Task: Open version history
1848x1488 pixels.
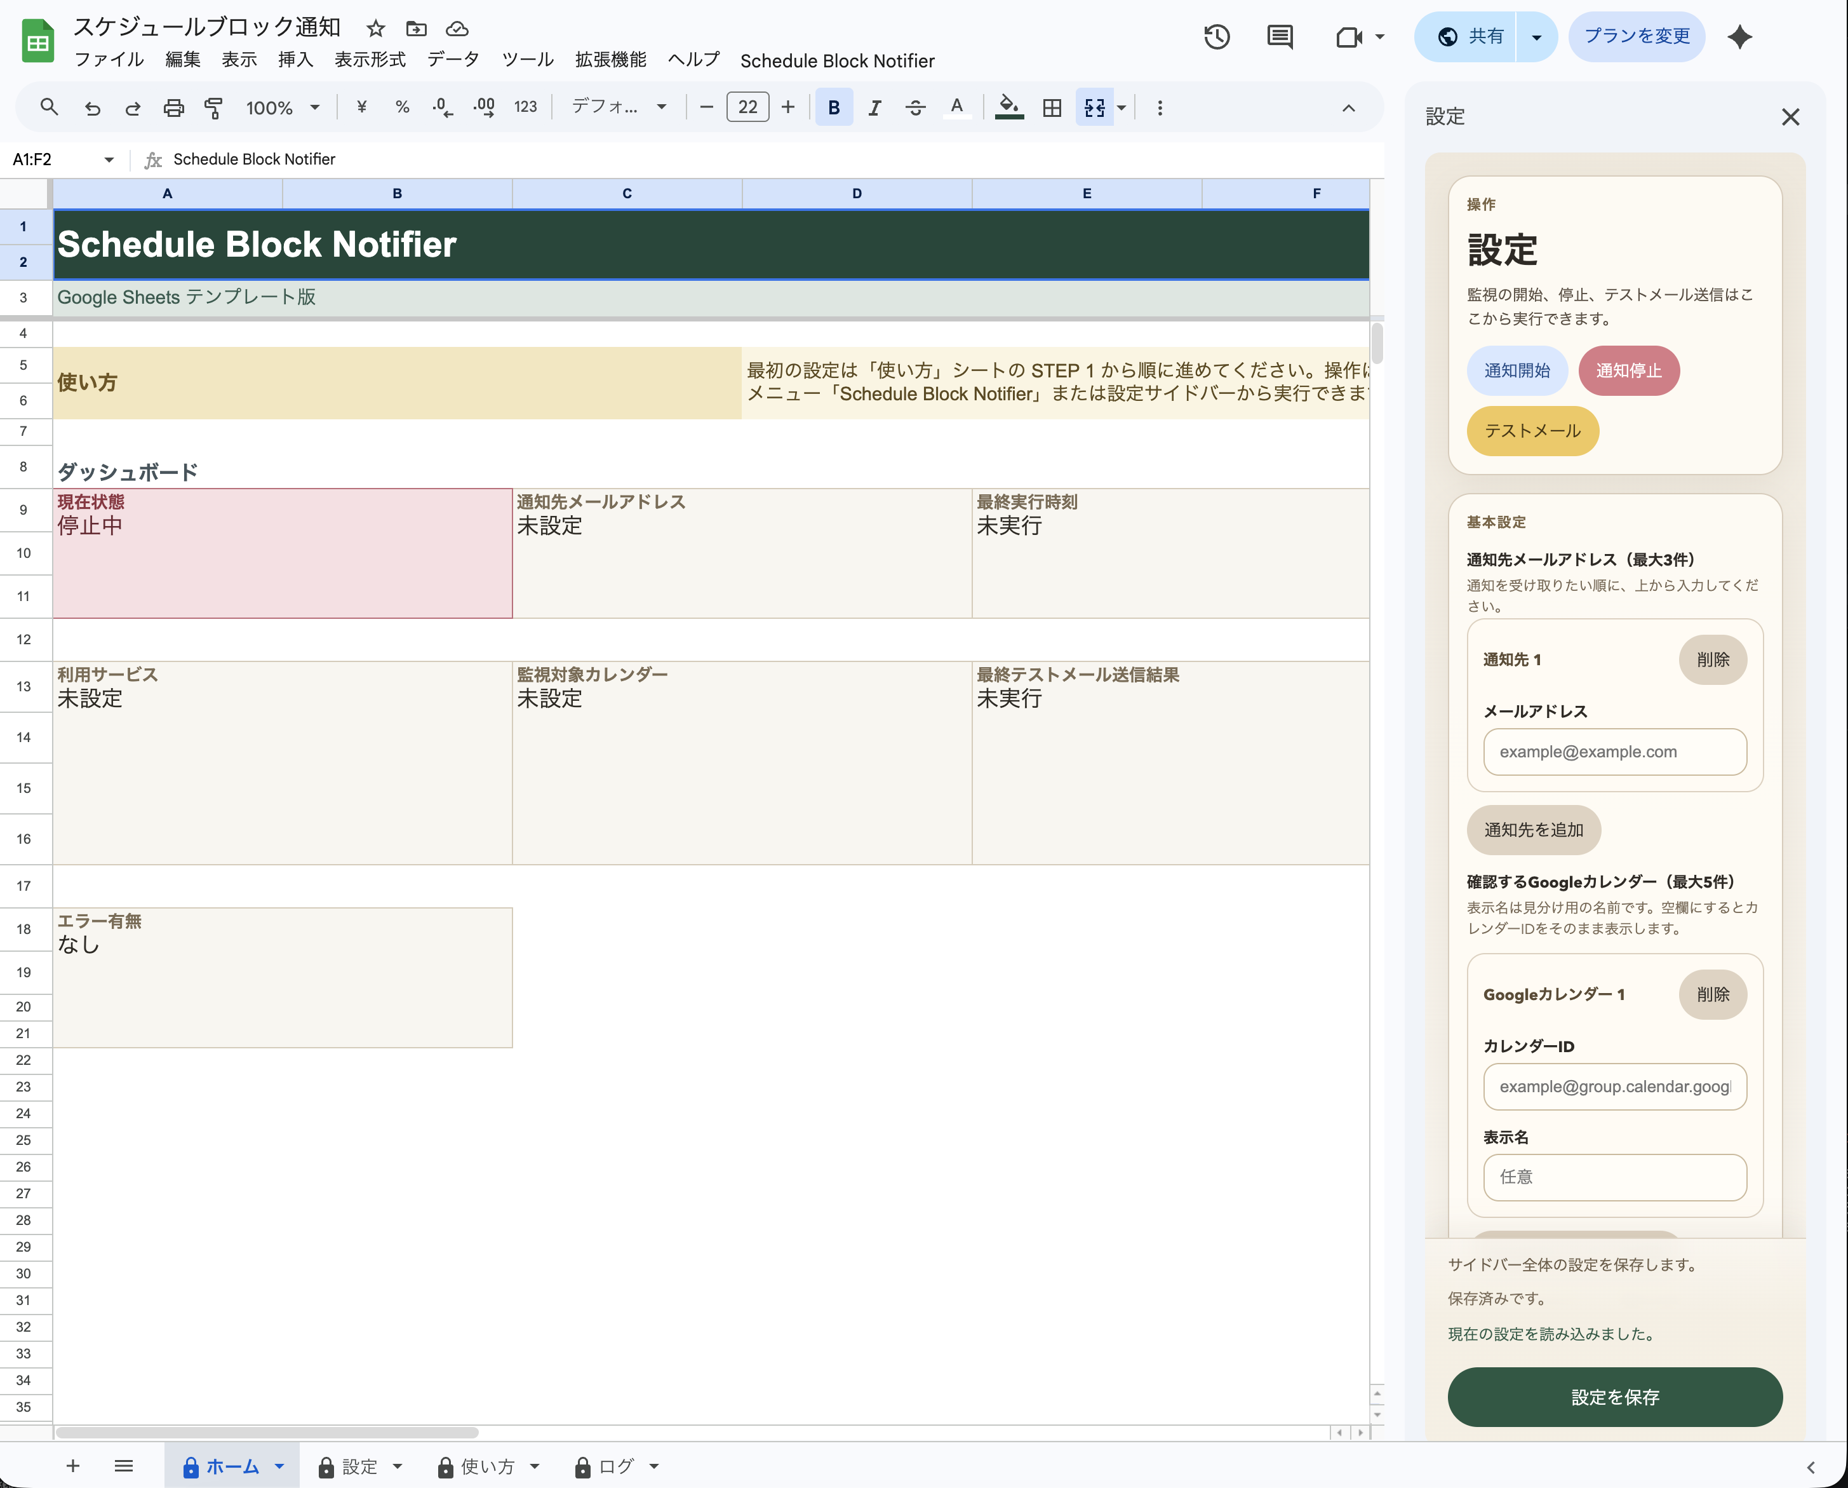Action: pyautogui.click(x=1216, y=37)
